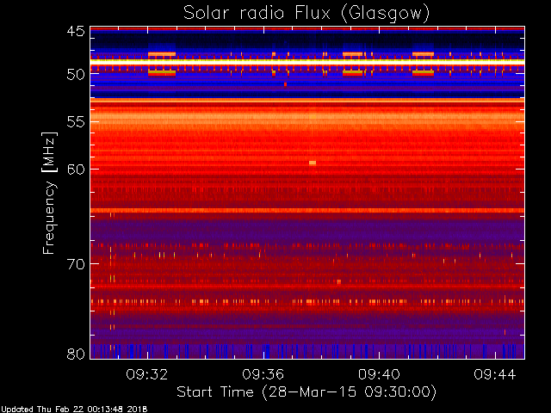Image resolution: width=551 pixels, height=413 pixels.
Task: Click the 09:32 time tick label
Action: pos(147,374)
